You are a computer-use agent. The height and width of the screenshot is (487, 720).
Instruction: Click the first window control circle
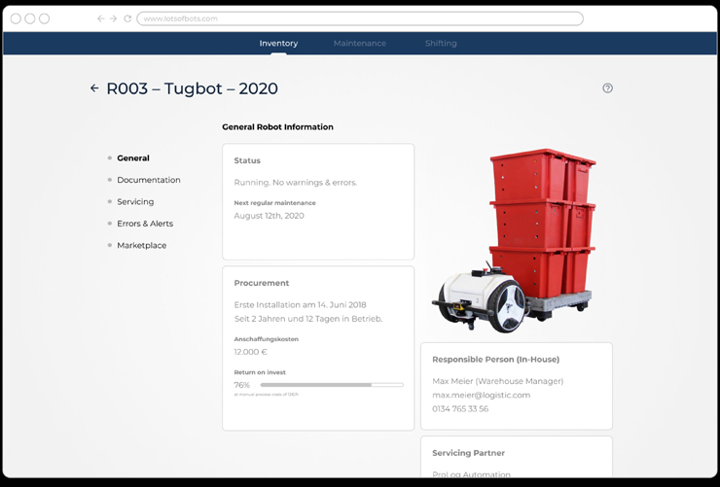click(x=16, y=18)
